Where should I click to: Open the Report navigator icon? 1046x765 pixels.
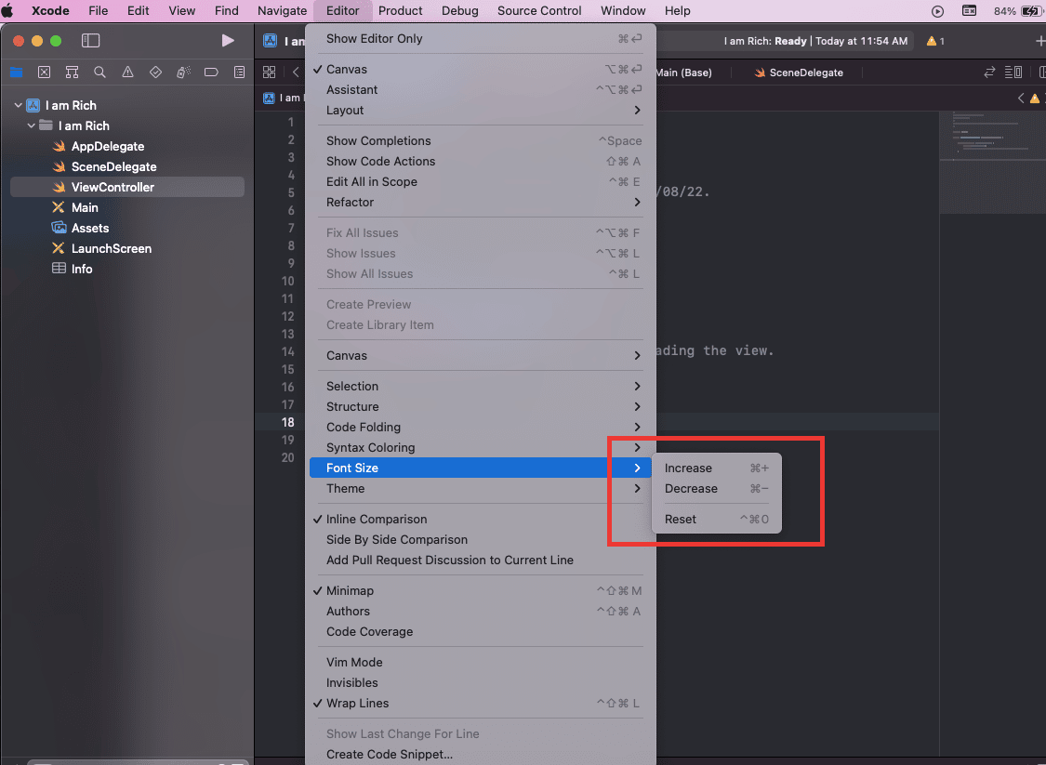click(239, 73)
